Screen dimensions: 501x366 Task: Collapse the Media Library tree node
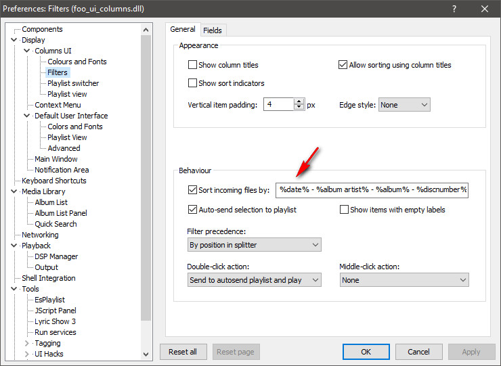click(x=15, y=191)
